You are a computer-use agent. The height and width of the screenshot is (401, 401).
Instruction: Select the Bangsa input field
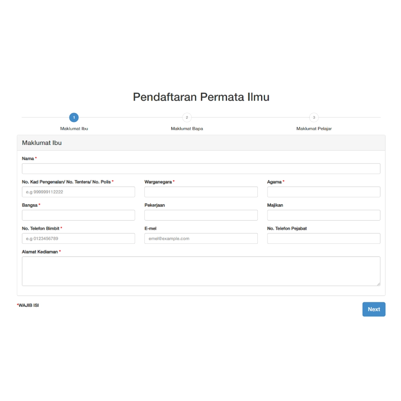click(78, 215)
